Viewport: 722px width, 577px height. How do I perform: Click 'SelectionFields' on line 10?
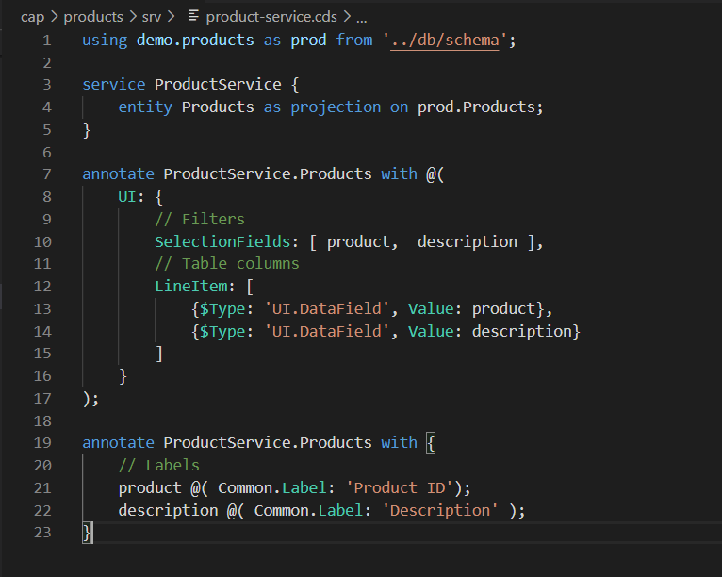tap(222, 241)
